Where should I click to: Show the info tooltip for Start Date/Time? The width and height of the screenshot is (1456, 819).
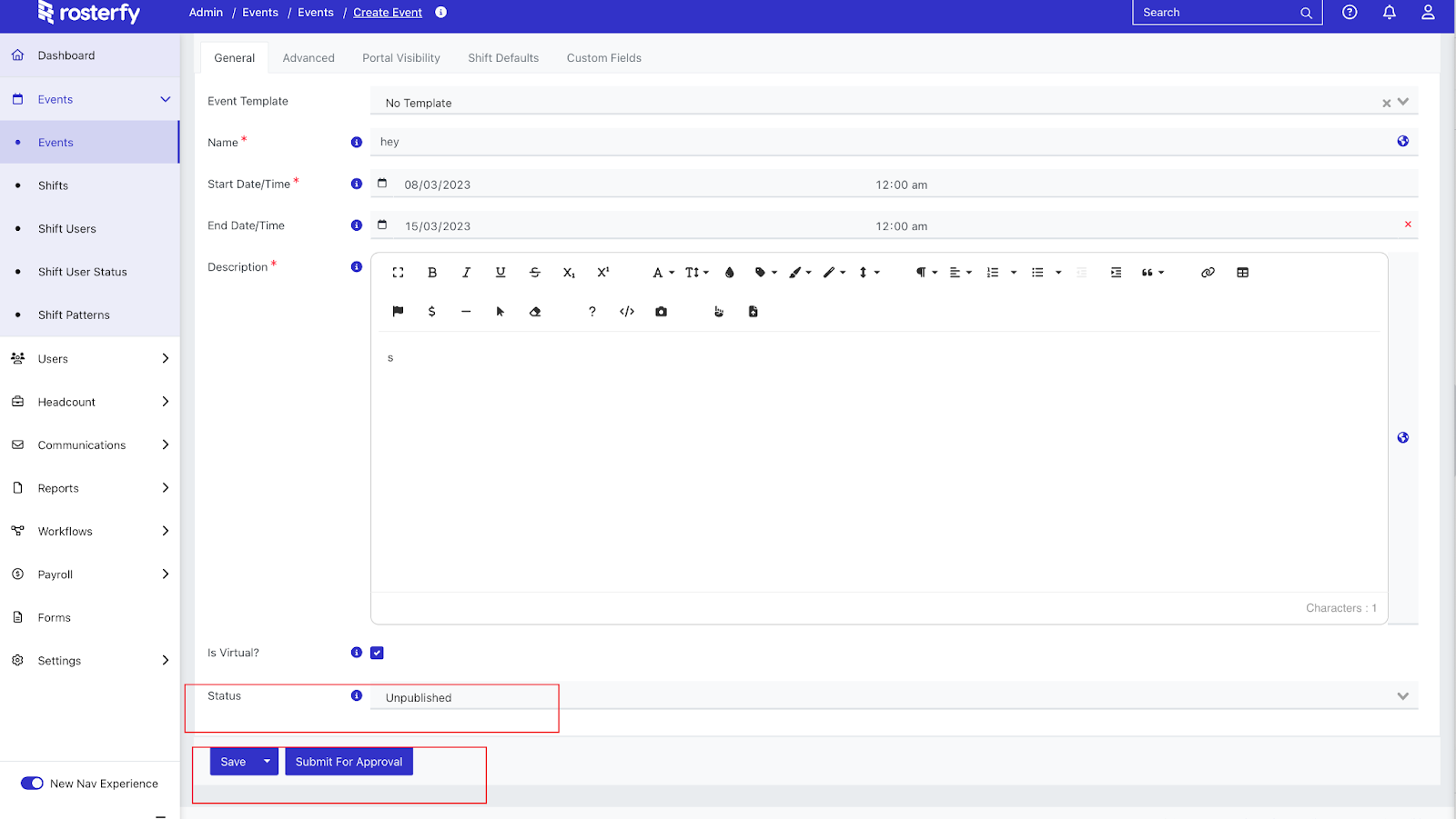[x=357, y=184]
